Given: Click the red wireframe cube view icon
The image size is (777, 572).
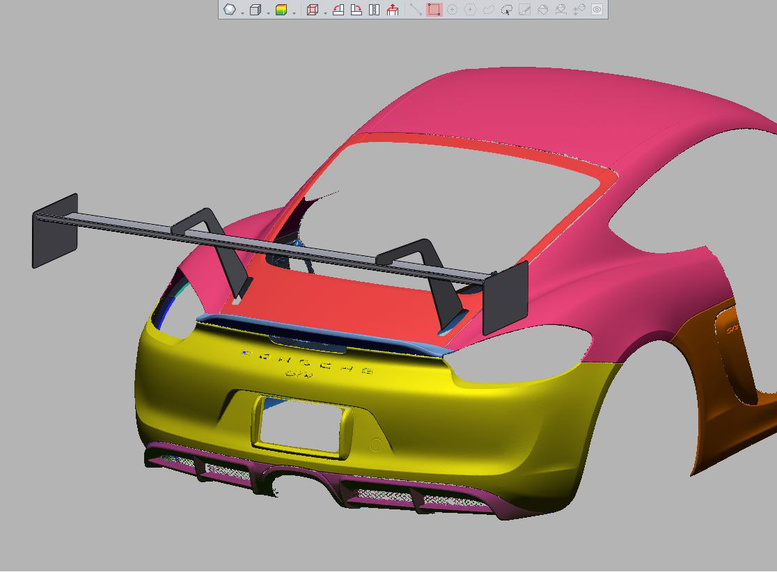Looking at the screenshot, I should coord(312,10).
